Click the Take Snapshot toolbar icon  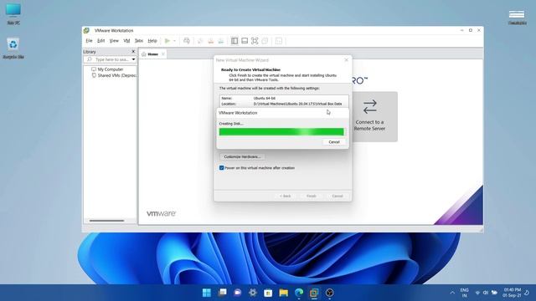tap(200, 41)
